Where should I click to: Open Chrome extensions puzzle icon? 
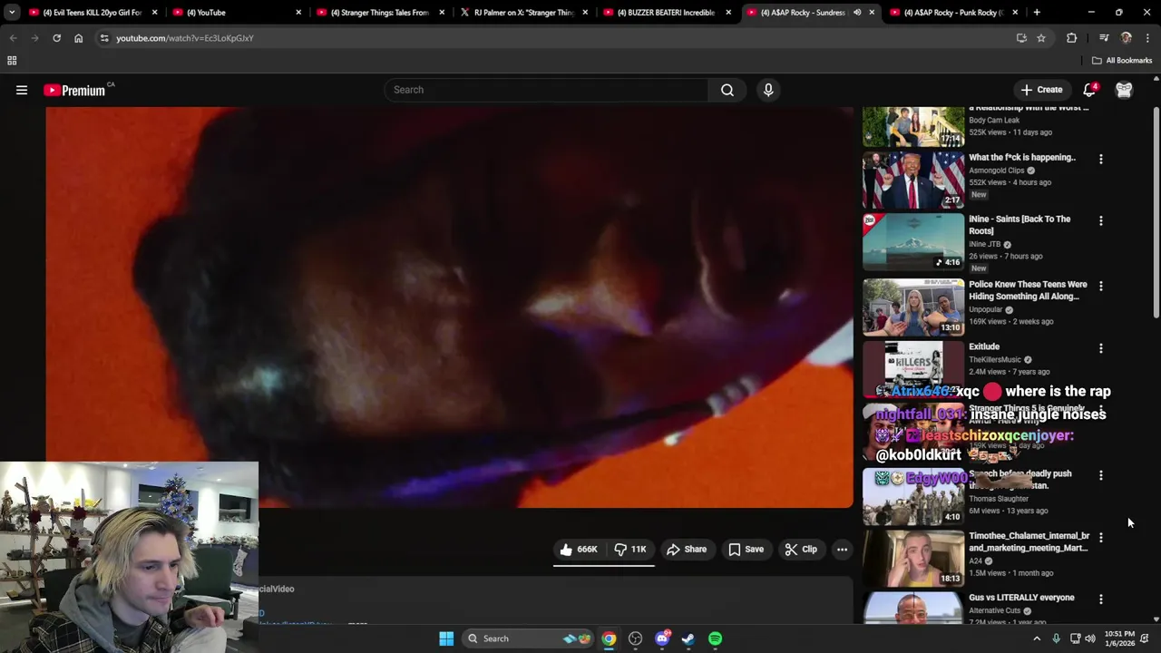(1071, 38)
